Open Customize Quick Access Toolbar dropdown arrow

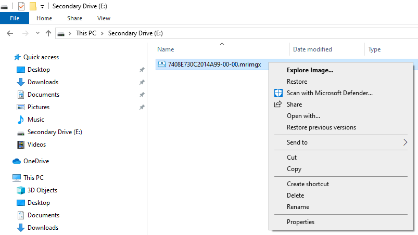pyautogui.click(x=42, y=7)
